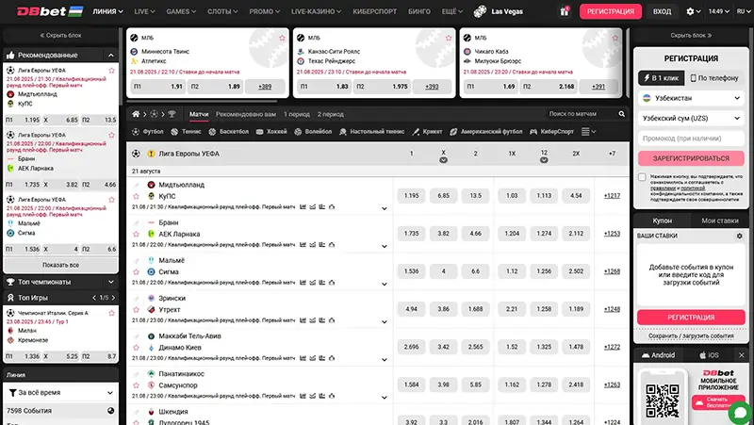Viewport: 754px width, 425px height.
Task: Click the Промокод input field
Action: click(691, 139)
